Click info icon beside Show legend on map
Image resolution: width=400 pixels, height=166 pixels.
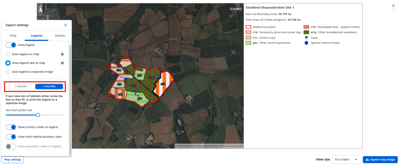[62, 54]
